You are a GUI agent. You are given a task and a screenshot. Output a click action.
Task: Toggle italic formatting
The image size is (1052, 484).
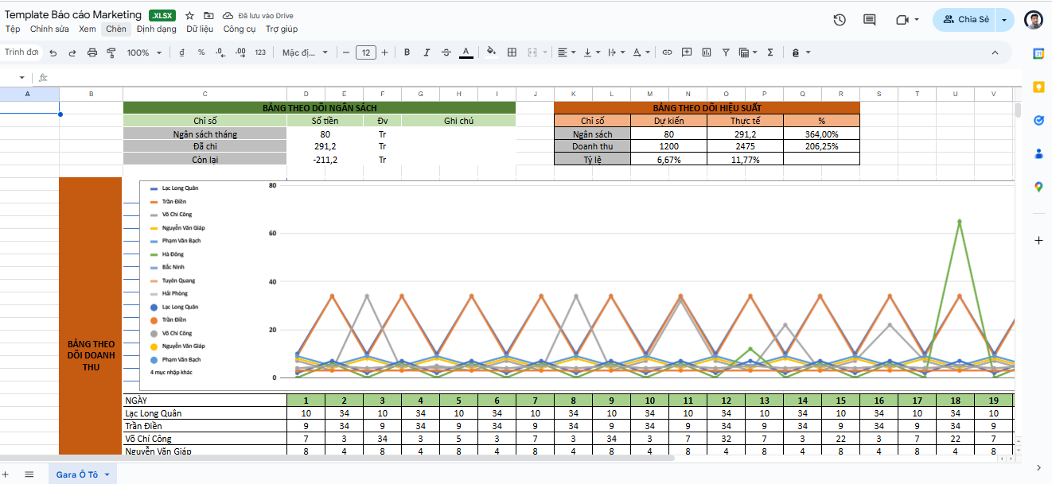point(427,52)
